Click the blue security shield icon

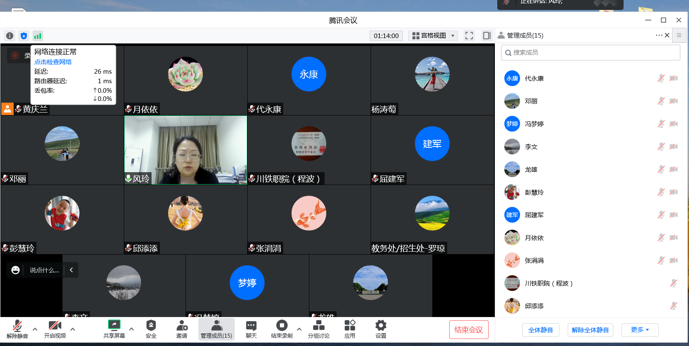[24, 36]
